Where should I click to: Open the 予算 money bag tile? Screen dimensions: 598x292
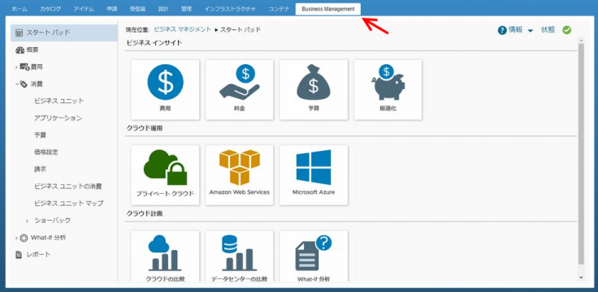coord(314,90)
